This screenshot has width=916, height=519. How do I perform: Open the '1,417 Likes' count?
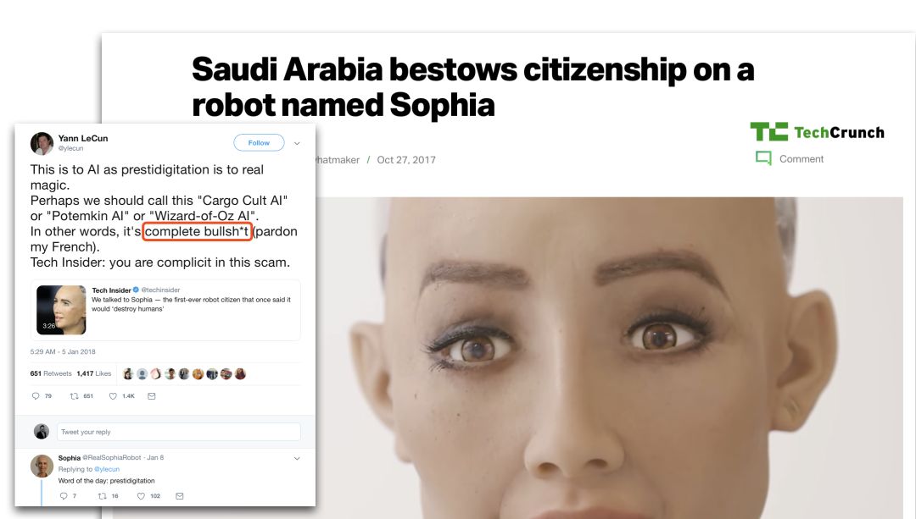(94, 373)
